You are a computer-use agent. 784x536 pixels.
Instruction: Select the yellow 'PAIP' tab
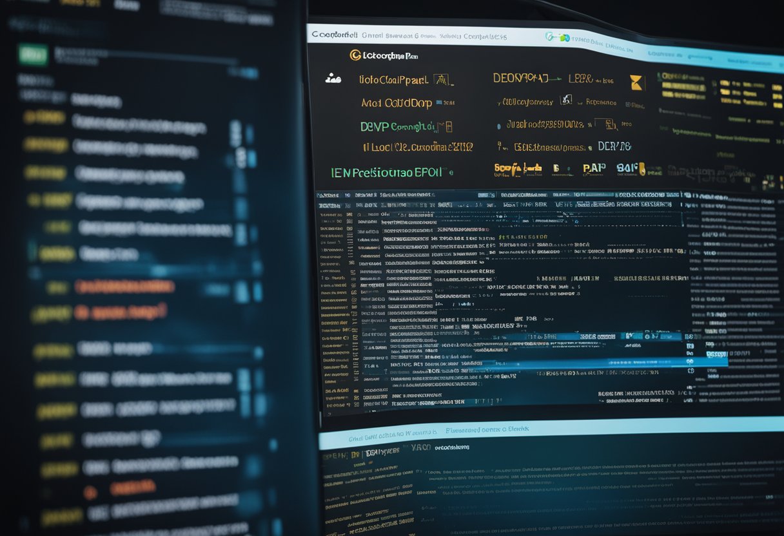594,169
